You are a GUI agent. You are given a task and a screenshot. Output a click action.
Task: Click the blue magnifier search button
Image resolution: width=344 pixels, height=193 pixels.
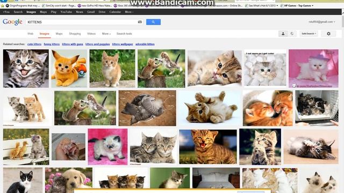[153, 22]
